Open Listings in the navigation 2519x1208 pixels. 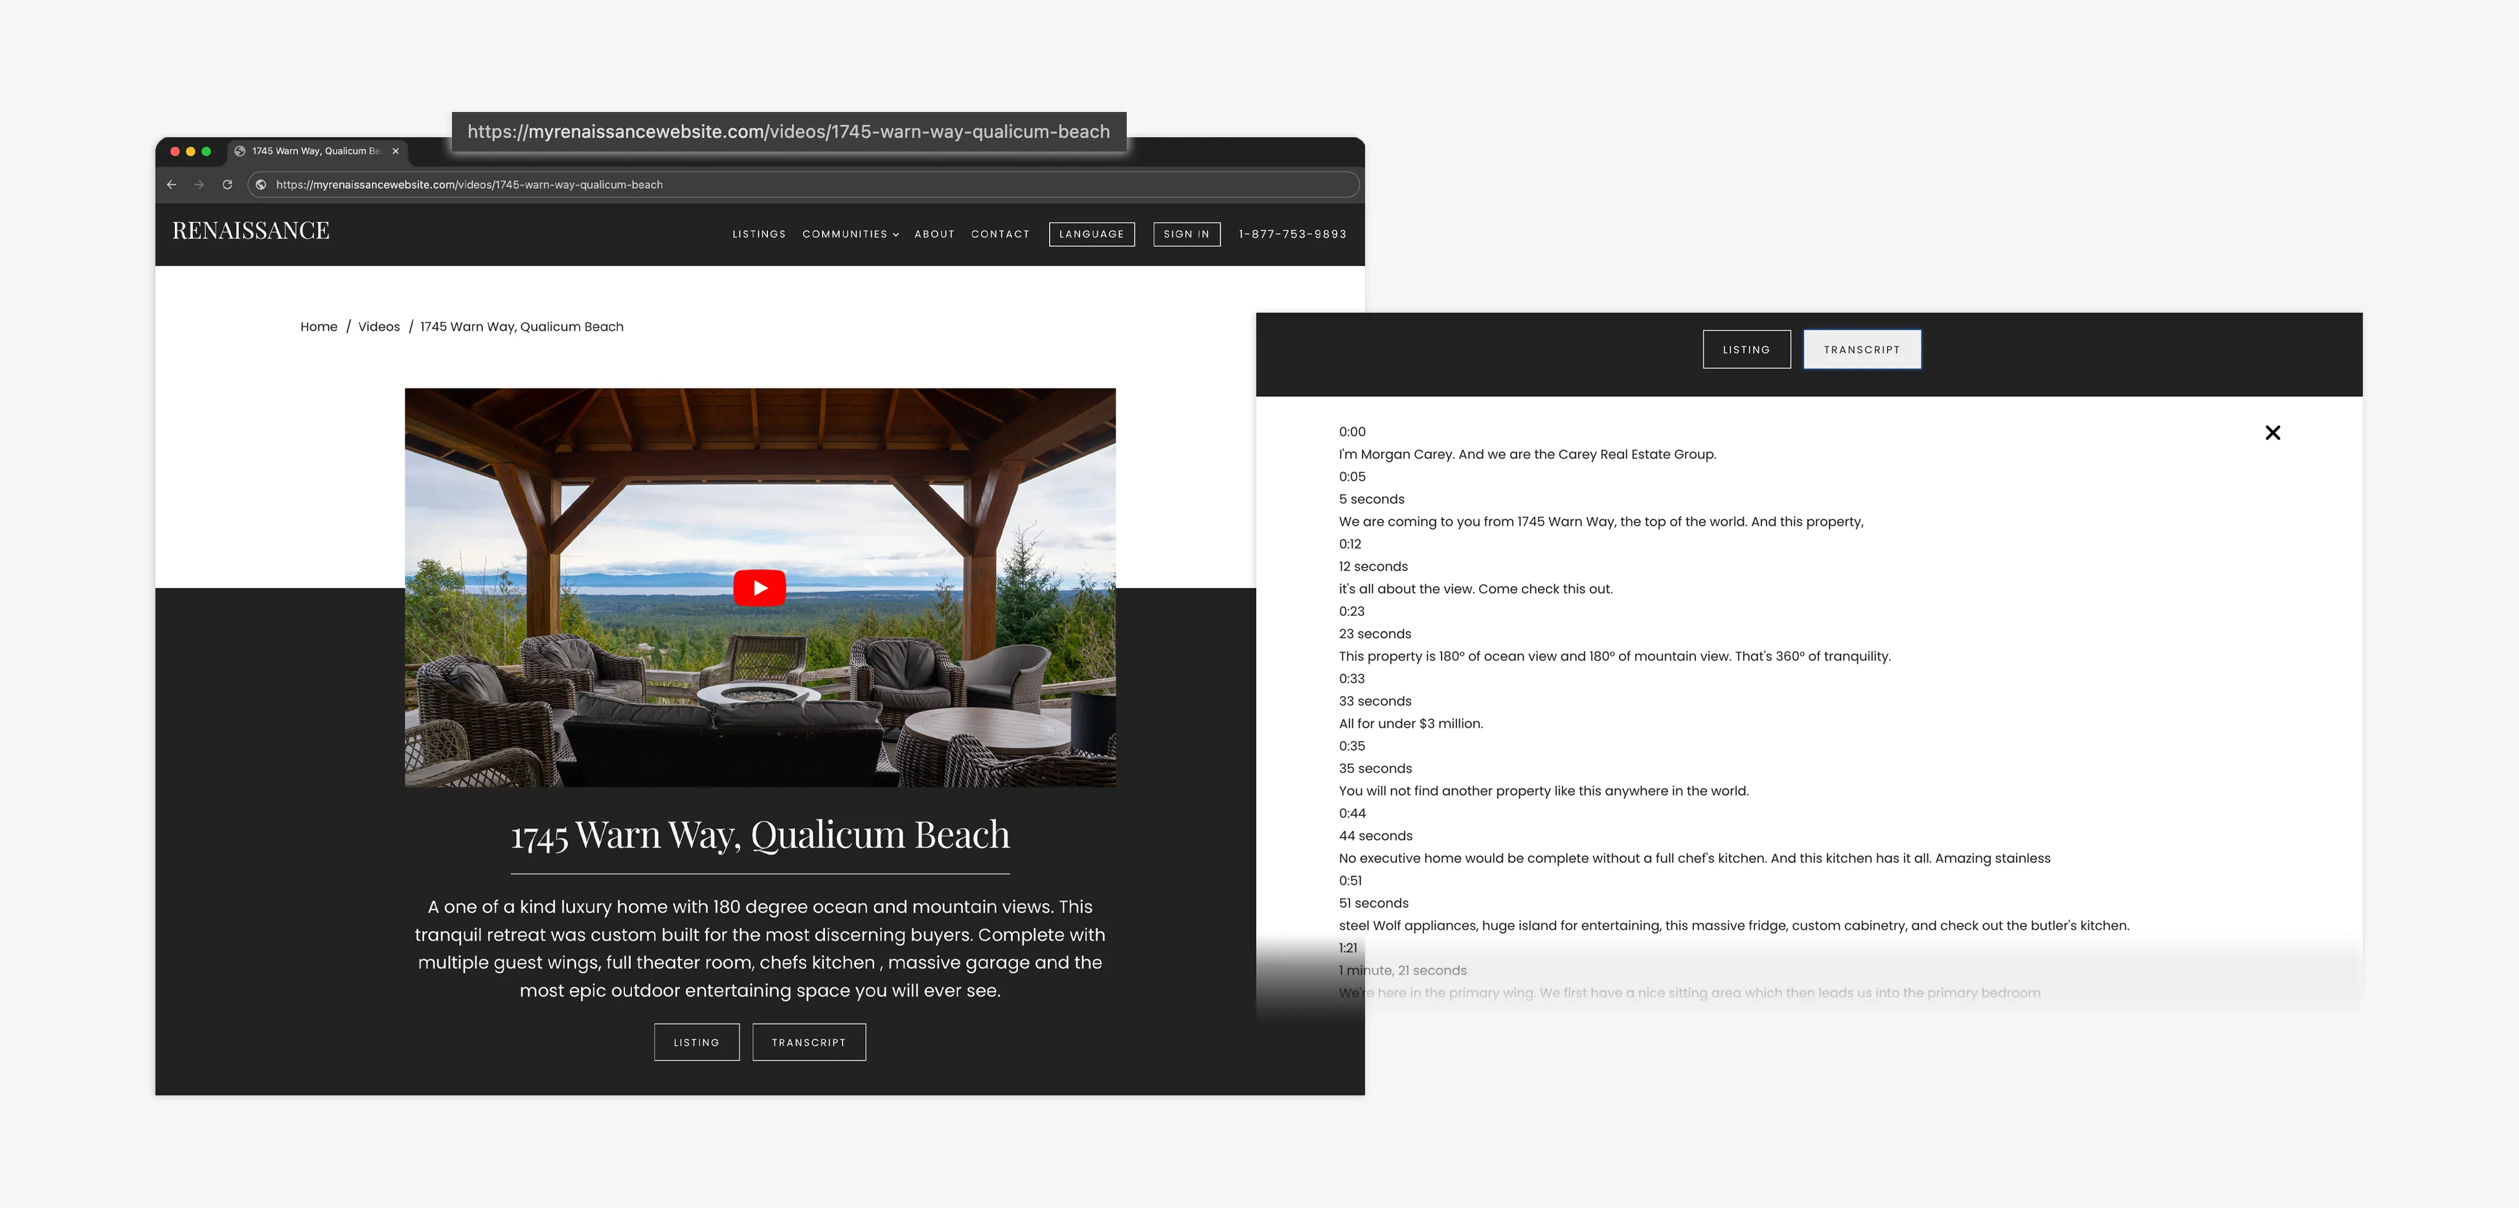[x=759, y=234]
